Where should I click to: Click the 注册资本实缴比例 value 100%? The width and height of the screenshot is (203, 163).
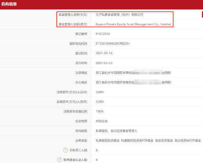(x=100, y=111)
